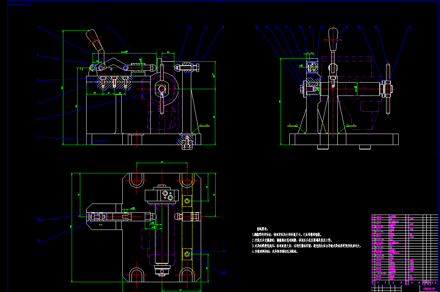Select part balloon number 18
The height and width of the screenshot is (292, 440).
(346, 27)
